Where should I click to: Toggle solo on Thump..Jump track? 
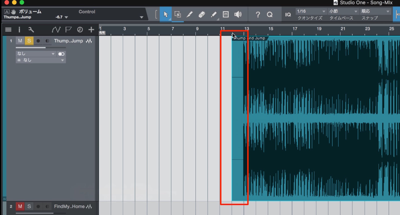(x=29, y=41)
